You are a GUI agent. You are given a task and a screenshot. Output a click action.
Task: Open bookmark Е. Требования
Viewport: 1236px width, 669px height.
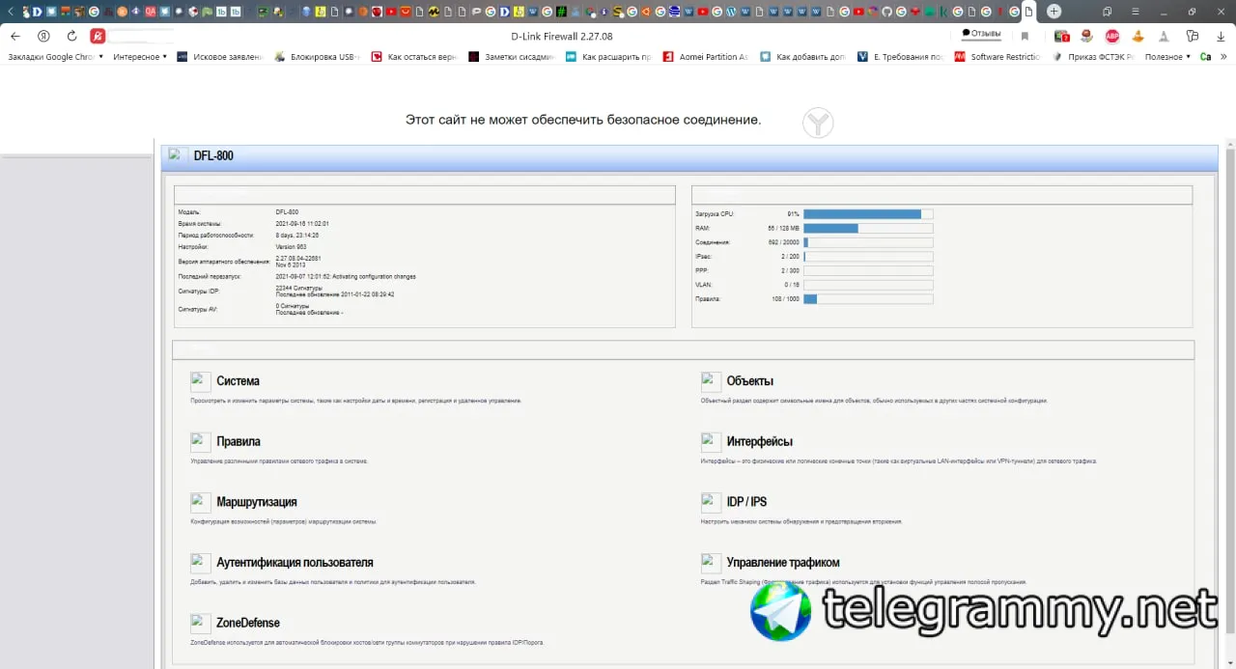tap(900, 57)
